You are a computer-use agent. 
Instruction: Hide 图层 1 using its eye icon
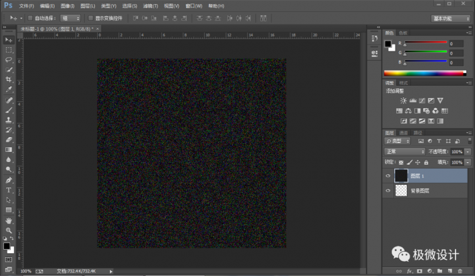coord(387,175)
